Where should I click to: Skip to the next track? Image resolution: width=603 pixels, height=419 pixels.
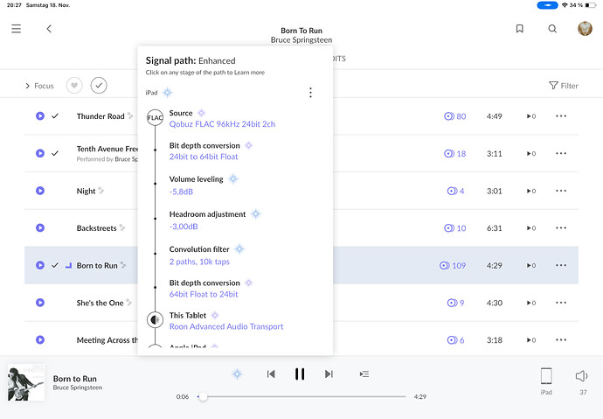point(329,374)
